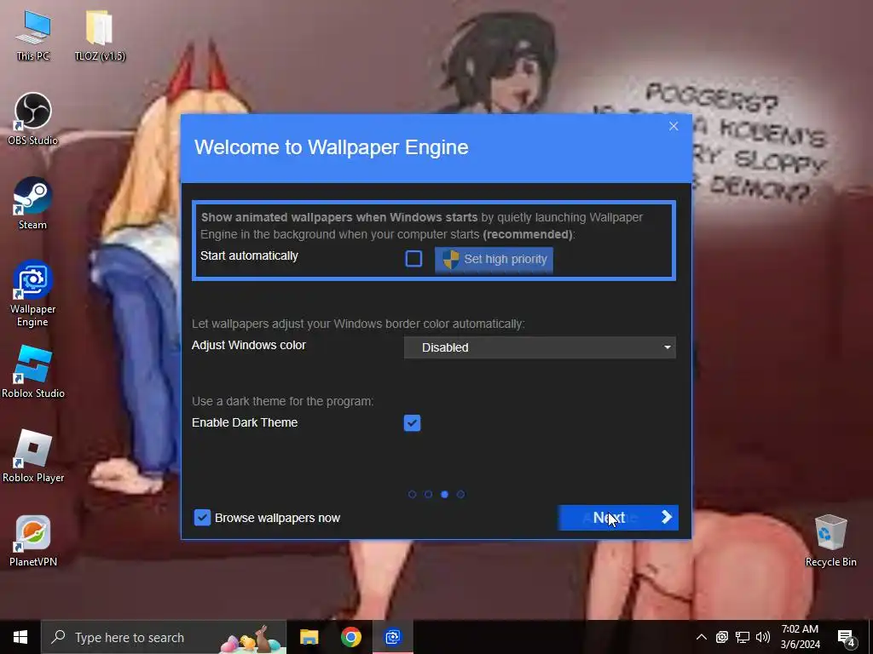Click the Next button
Image resolution: width=873 pixels, height=654 pixels.
click(x=618, y=518)
